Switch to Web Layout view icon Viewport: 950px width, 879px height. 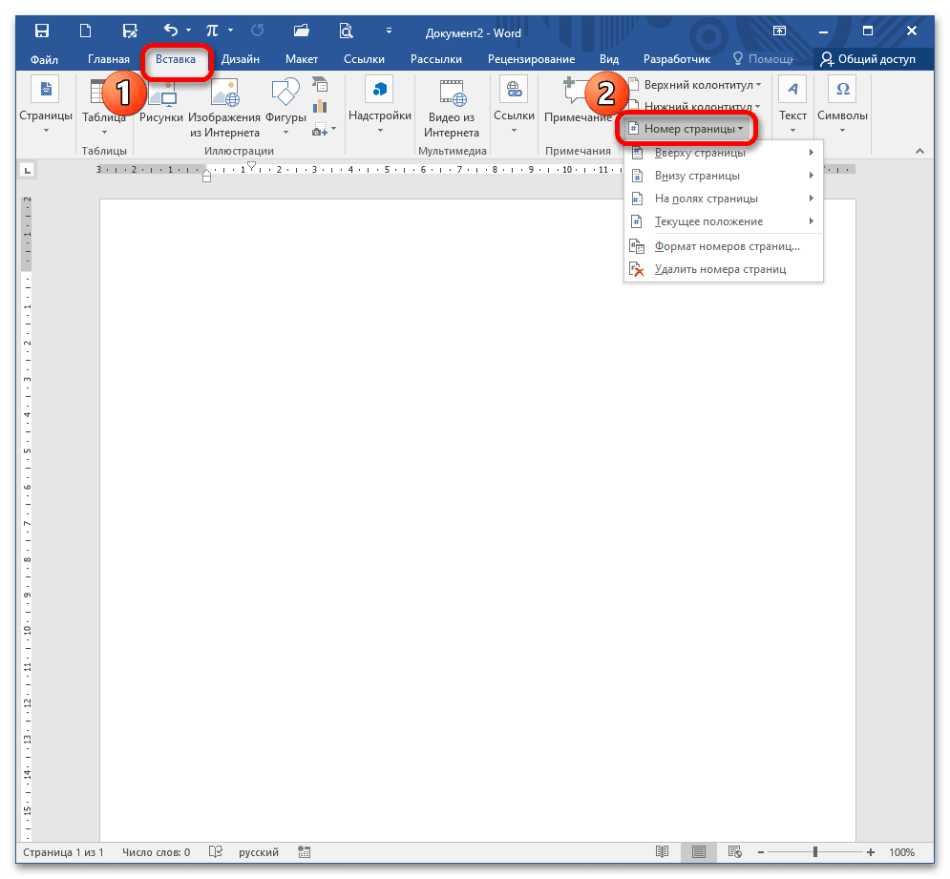tap(735, 851)
